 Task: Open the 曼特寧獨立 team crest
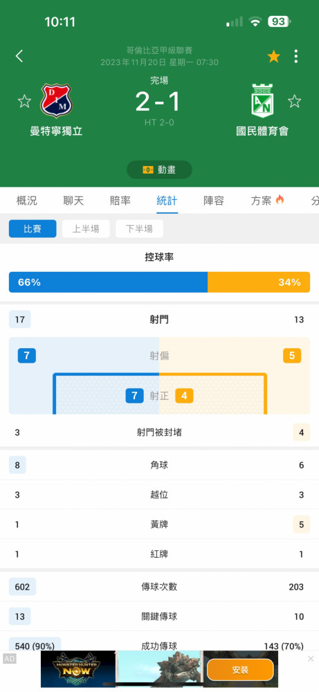(x=56, y=100)
